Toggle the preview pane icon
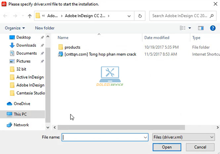Image resolution: width=220 pixels, height=154 pixels. [201, 28]
